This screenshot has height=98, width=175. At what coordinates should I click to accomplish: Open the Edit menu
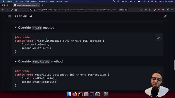click(21, 1)
